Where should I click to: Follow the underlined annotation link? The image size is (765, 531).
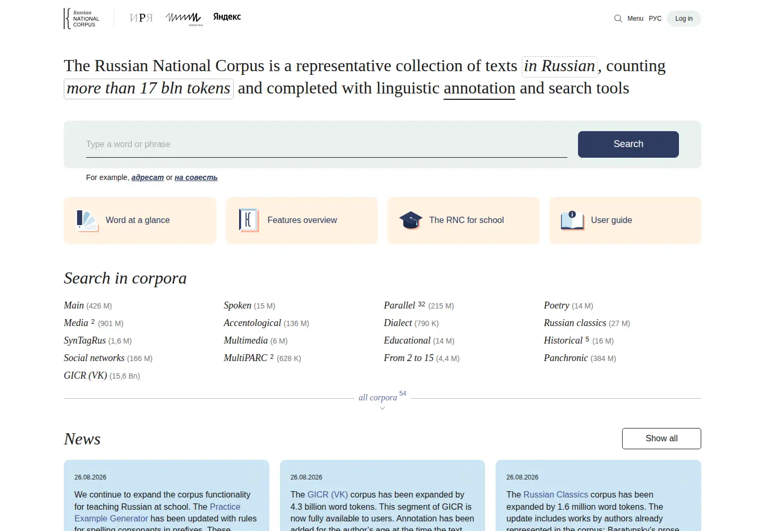click(x=479, y=89)
